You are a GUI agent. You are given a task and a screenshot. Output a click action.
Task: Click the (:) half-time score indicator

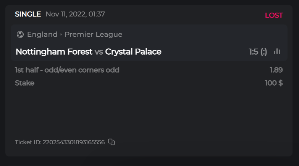264,52
